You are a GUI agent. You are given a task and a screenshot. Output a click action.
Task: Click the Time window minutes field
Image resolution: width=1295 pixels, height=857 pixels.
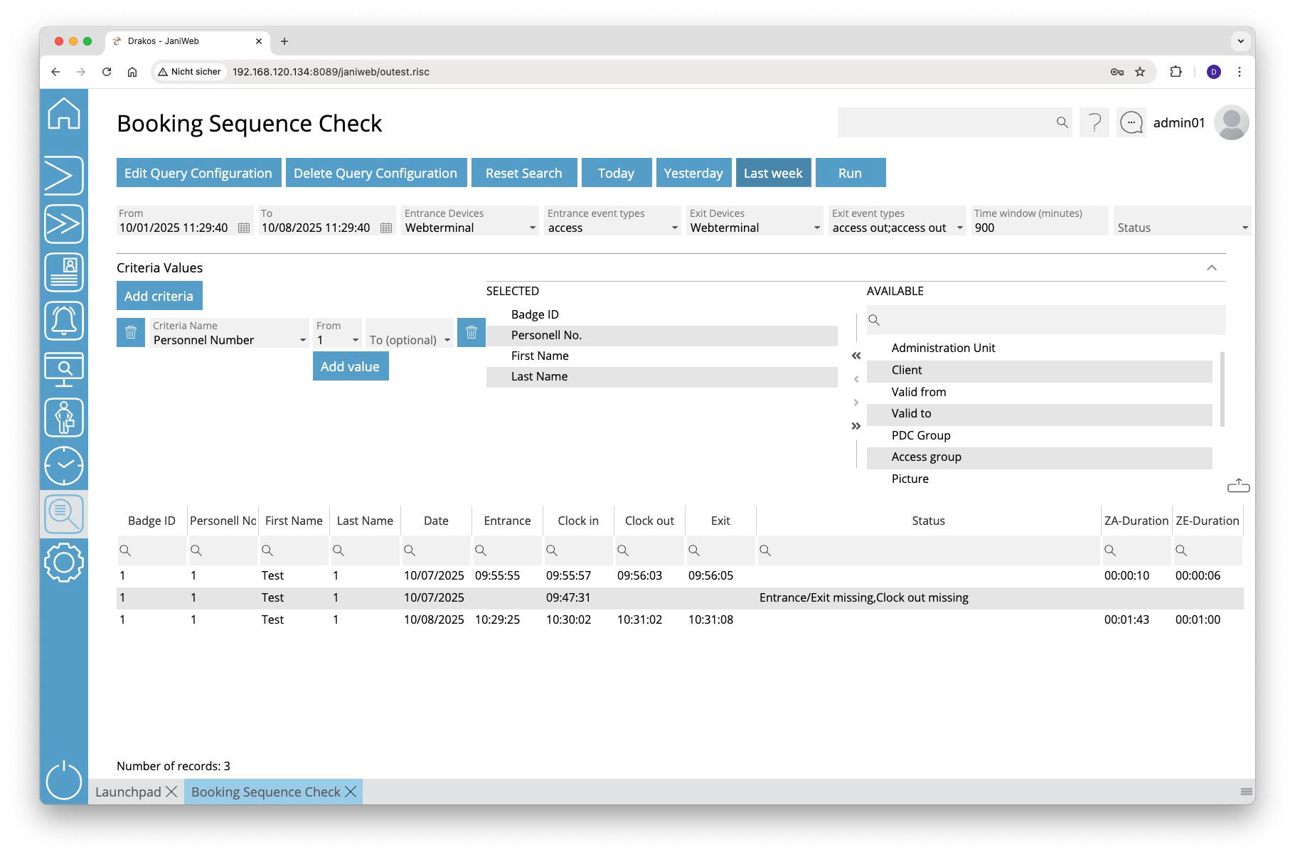coord(1038,228)
